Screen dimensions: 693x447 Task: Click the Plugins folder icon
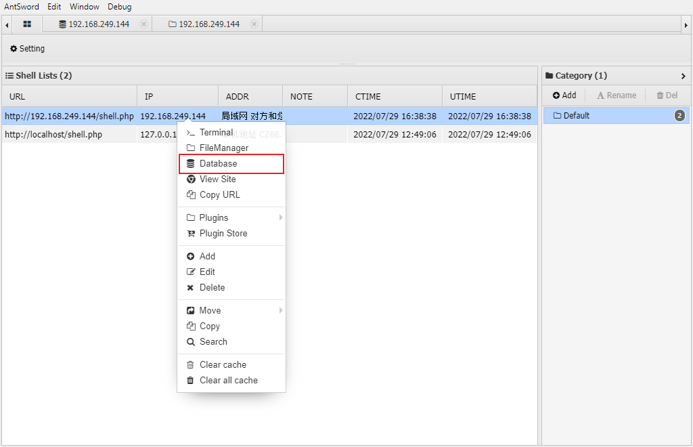(190, 217)
